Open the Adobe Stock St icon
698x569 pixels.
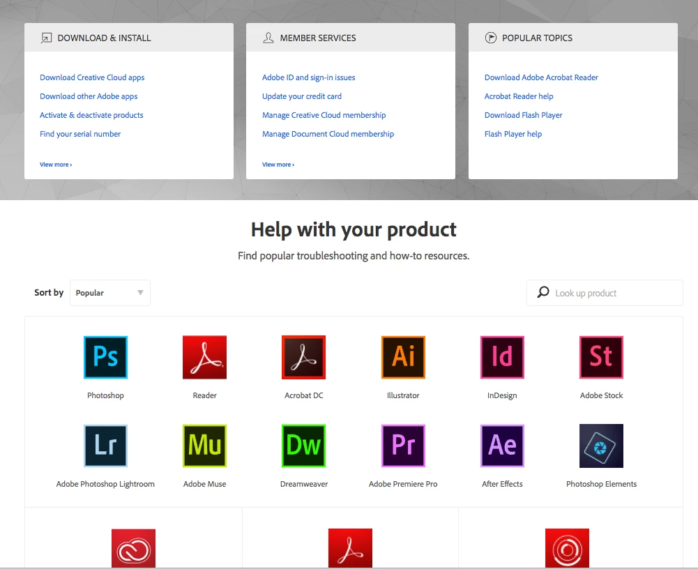601,357
